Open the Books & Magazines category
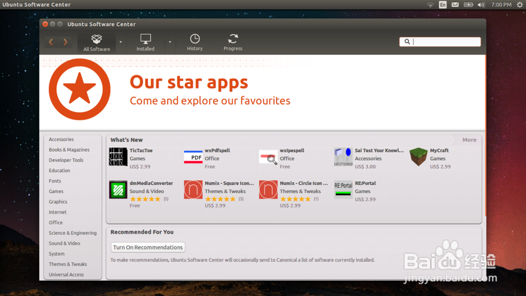This screenshot has width=526, height=296. [x=69, y=150]
